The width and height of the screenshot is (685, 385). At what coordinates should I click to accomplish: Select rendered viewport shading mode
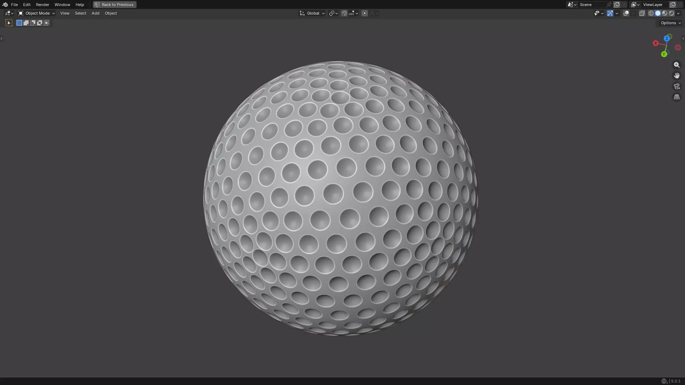tap(671, 13)
